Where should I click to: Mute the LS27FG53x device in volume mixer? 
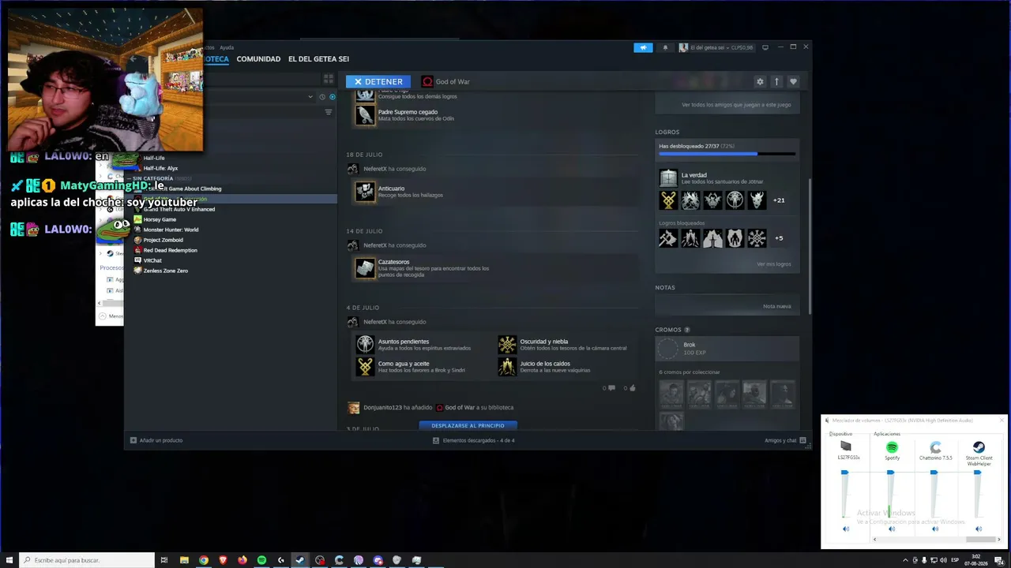[x=846, y=529]
